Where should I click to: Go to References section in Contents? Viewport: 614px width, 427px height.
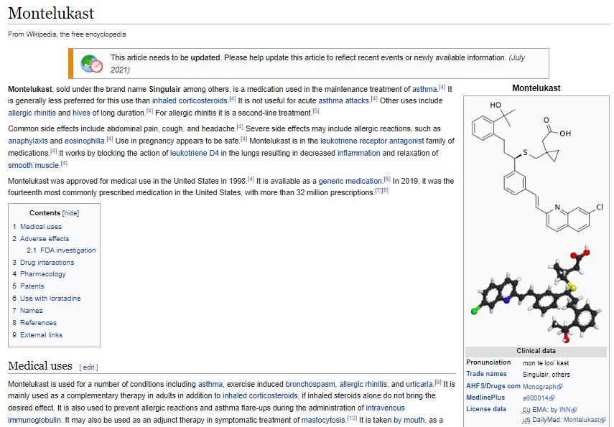[x=38, y=322]
